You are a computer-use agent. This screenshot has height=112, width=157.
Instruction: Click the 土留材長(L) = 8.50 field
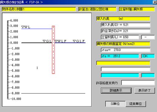[120, 37]
